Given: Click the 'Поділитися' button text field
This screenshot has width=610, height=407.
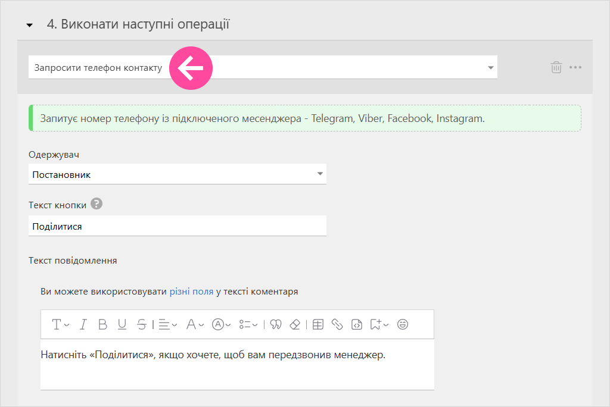Looking at the screenshot, I should point(177,226).
